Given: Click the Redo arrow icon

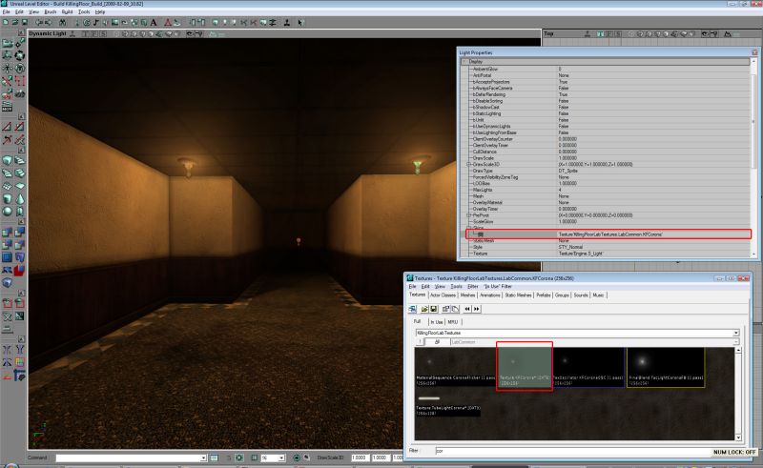Looking at the screenshot, I should [49, 22].
